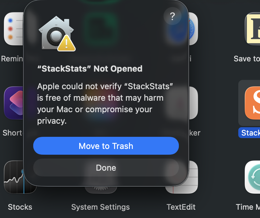Click the TextEdit label text

181,207
